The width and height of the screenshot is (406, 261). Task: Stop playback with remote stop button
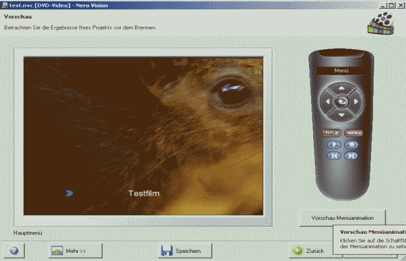[351, 144]
